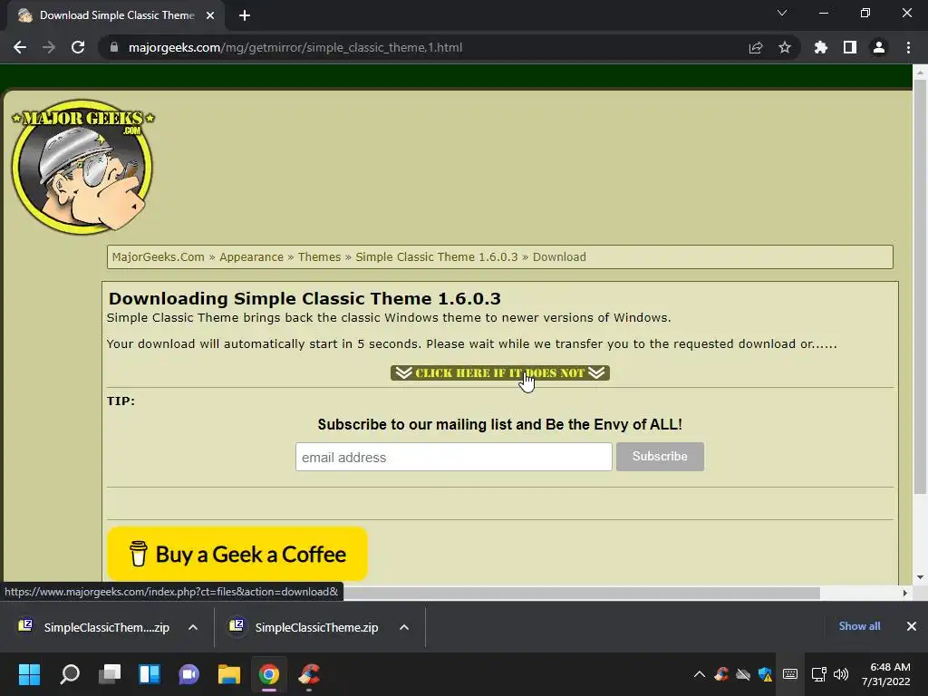This screenshot has width=928, height=696.
Task: Click the address bar URL text
Action: (x=295, y=47)
